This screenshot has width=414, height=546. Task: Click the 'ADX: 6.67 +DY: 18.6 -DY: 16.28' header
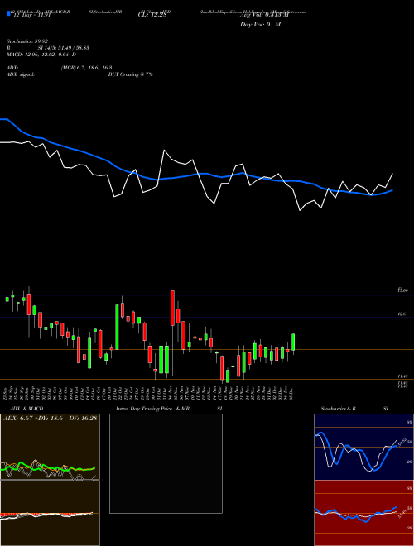click(51, 418)
